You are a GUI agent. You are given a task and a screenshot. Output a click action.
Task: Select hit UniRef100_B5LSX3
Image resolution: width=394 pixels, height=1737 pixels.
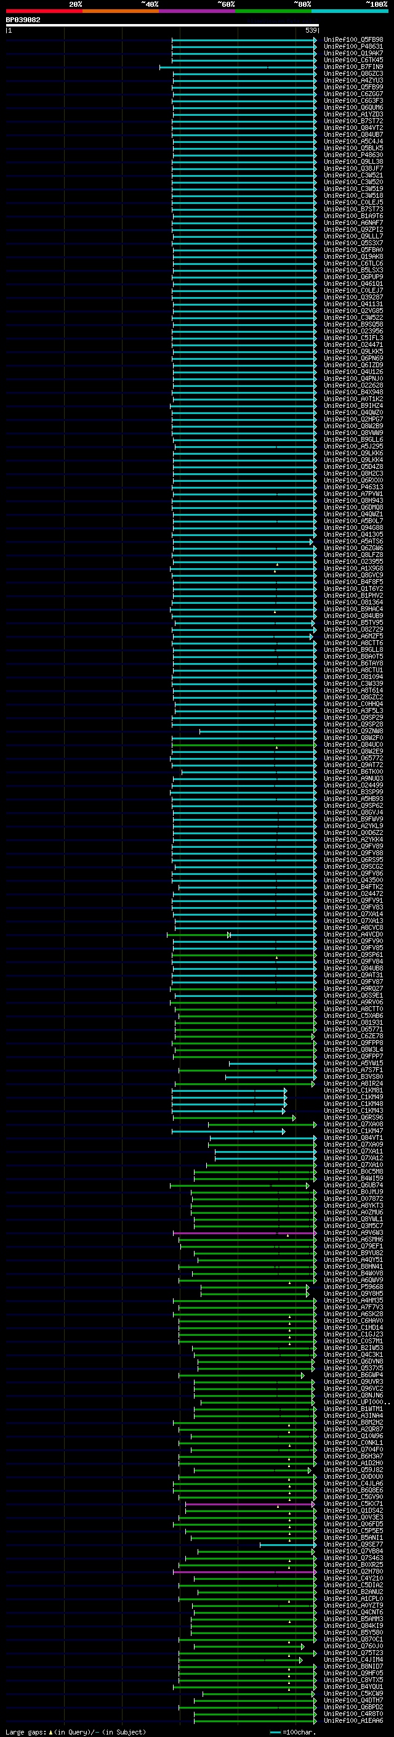(353, 271)
